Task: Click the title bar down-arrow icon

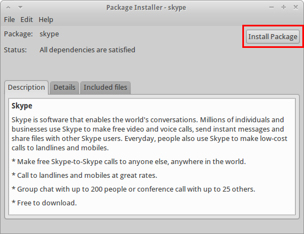Action: click(20, 8)
